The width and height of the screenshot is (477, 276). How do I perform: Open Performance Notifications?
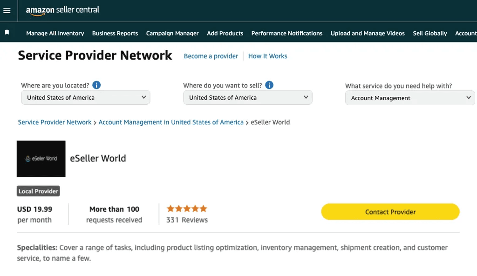[287, 34]
